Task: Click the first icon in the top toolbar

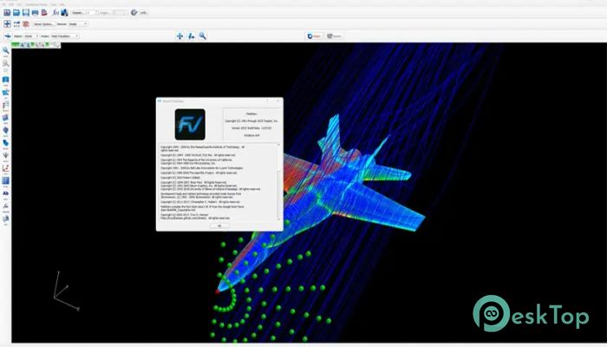Action: pos(7,13)
